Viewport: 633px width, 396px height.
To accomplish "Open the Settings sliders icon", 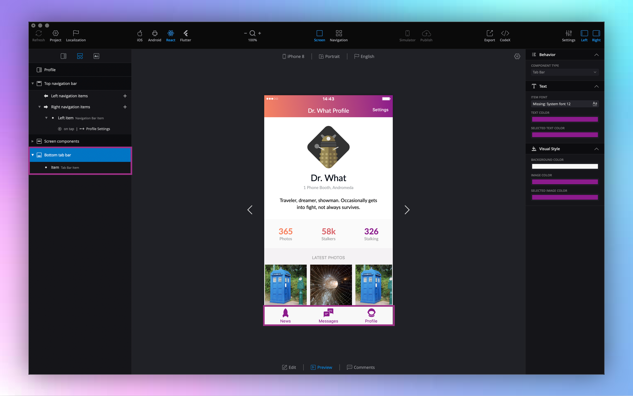I will tap(568, 36).
